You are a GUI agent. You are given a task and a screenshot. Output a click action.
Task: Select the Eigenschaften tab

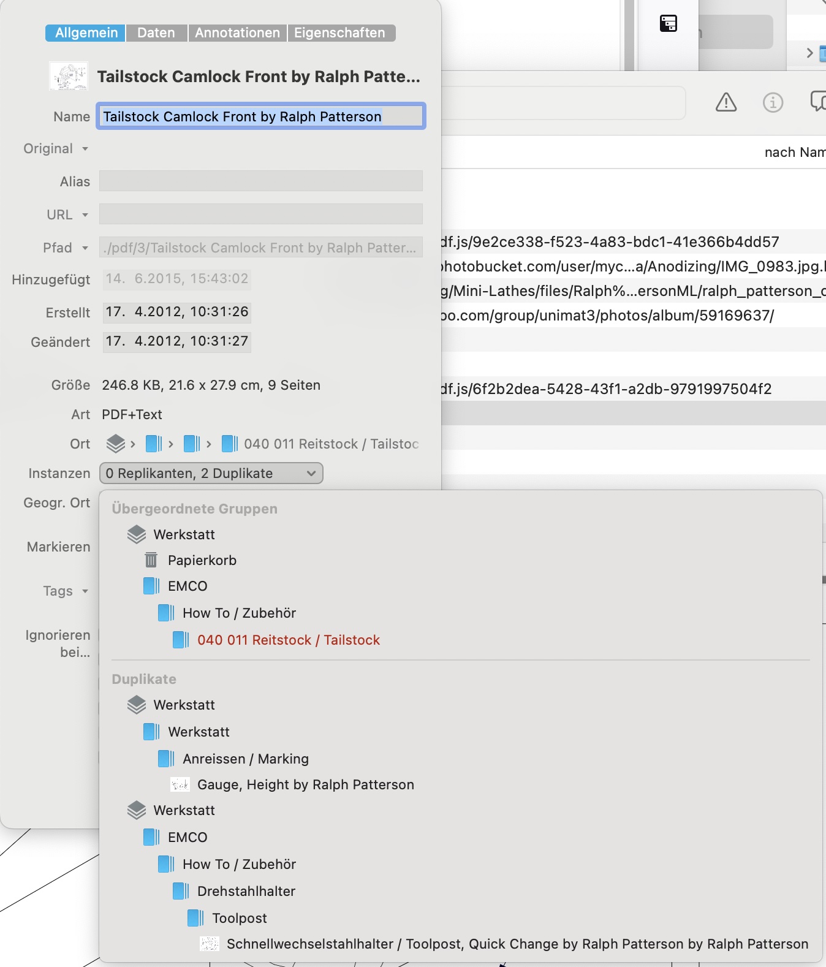click(340, 33)
